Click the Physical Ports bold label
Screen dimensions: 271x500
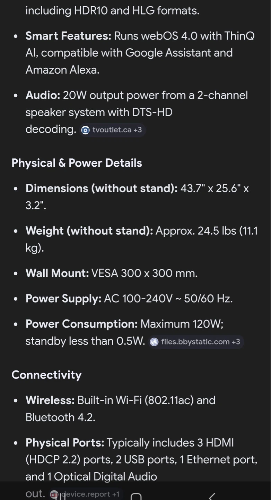pyautogui.click(x=65, y=443)
